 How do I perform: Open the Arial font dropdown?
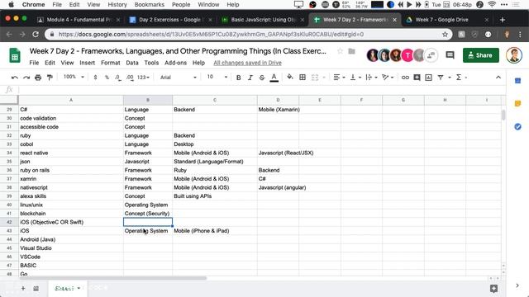[x=178, y=78]
